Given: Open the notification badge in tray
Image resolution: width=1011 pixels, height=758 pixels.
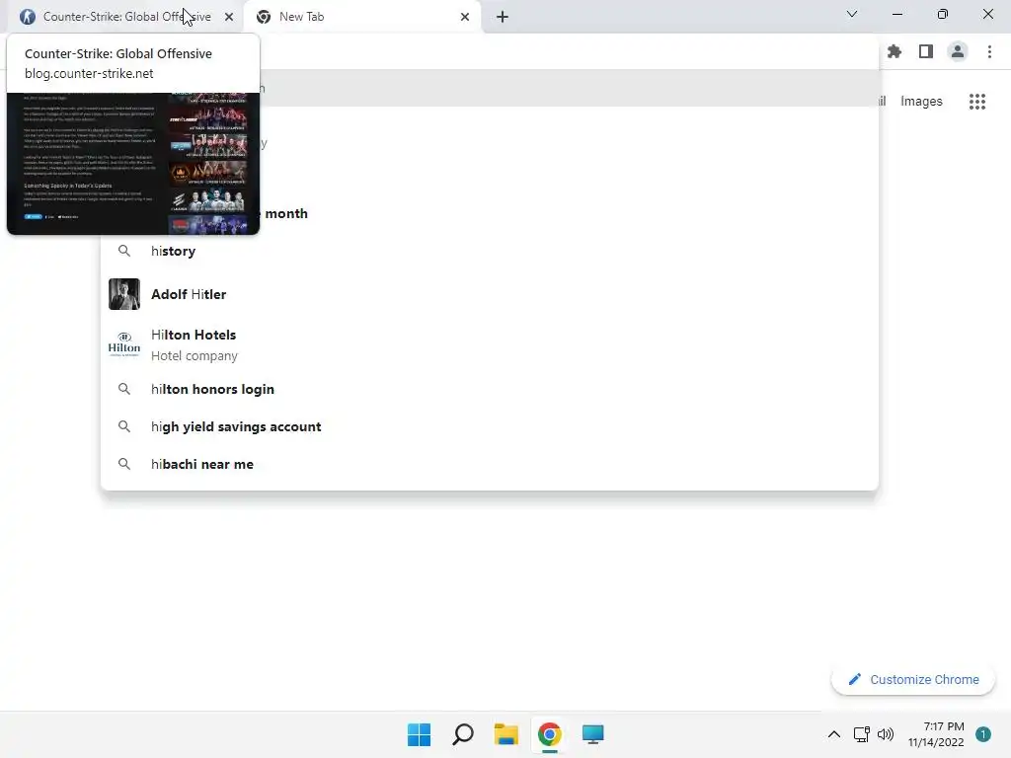Looking at the screenshot, I should pos(983,734).
